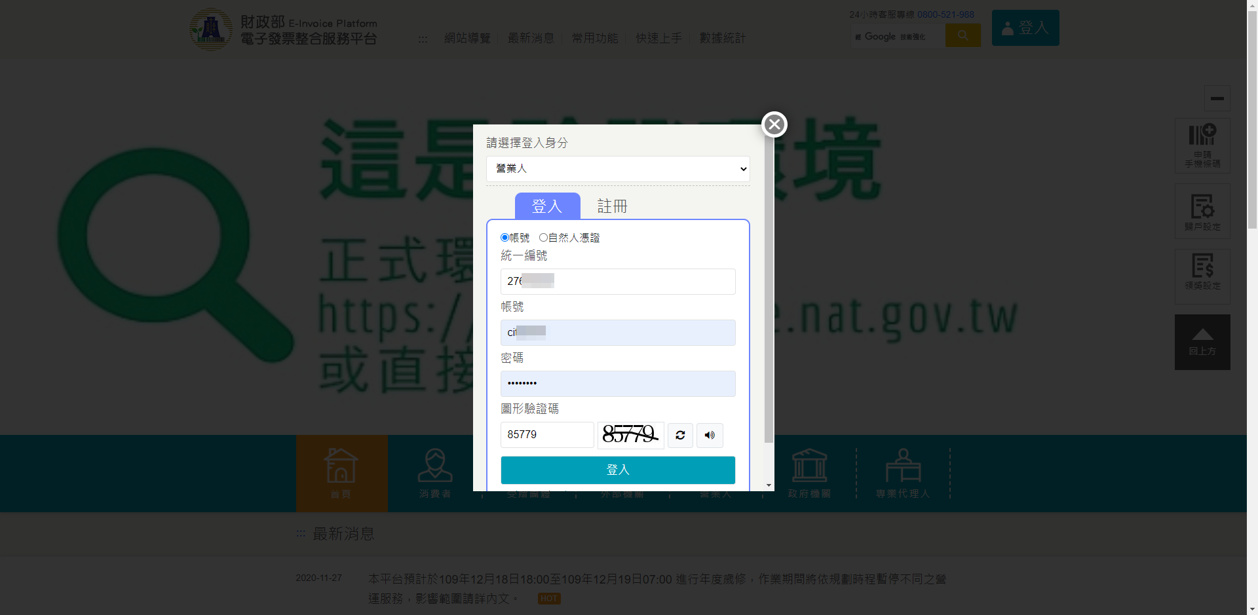Open the account settings sidebar icon

click(1202, 211)
